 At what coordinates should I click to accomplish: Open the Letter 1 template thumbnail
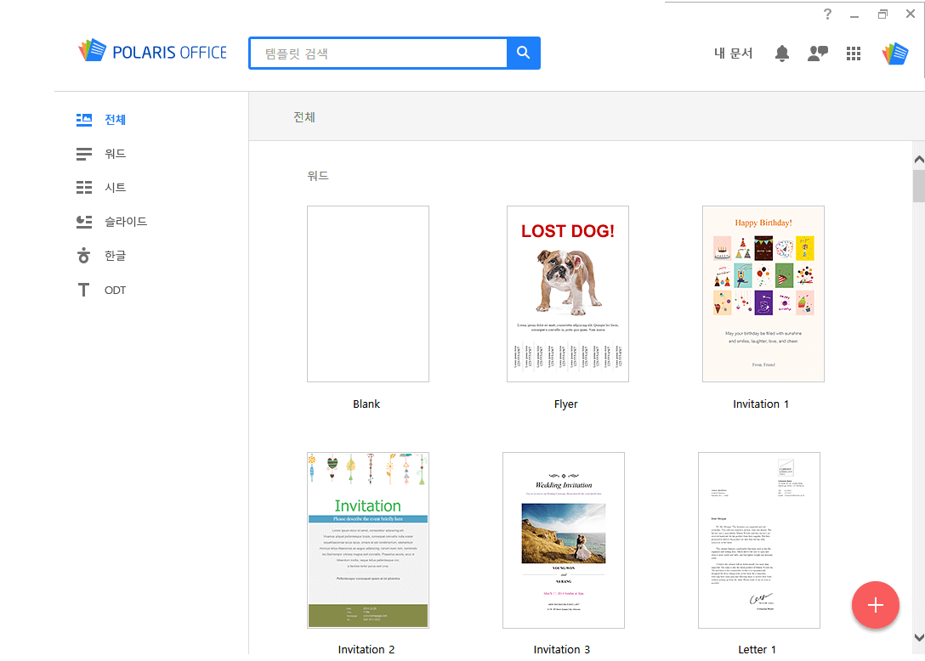[x=758, y=540]
